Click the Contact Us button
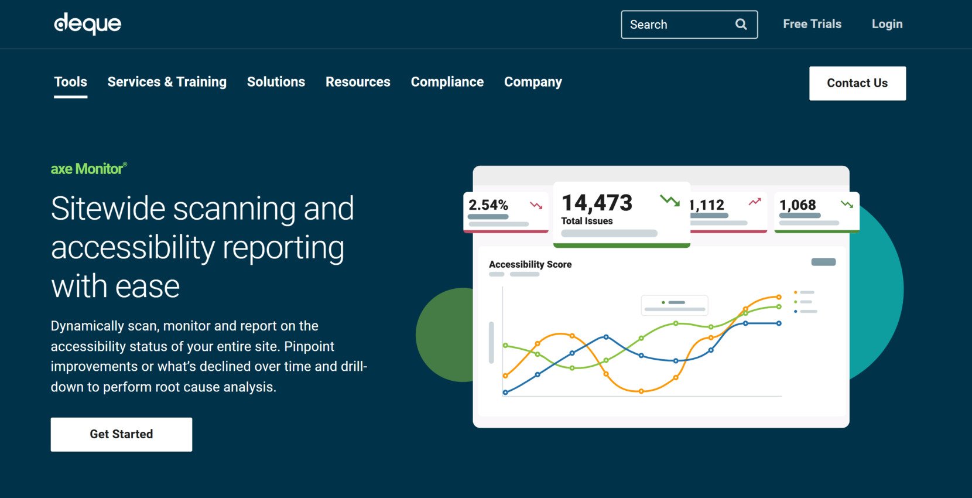 (857, 83)
